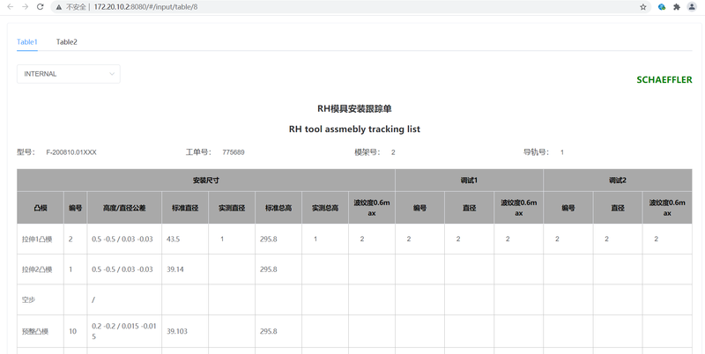Viewport: 705px width, 354px height.
Task: Click the 空步 row label
Action: point(28,299)
